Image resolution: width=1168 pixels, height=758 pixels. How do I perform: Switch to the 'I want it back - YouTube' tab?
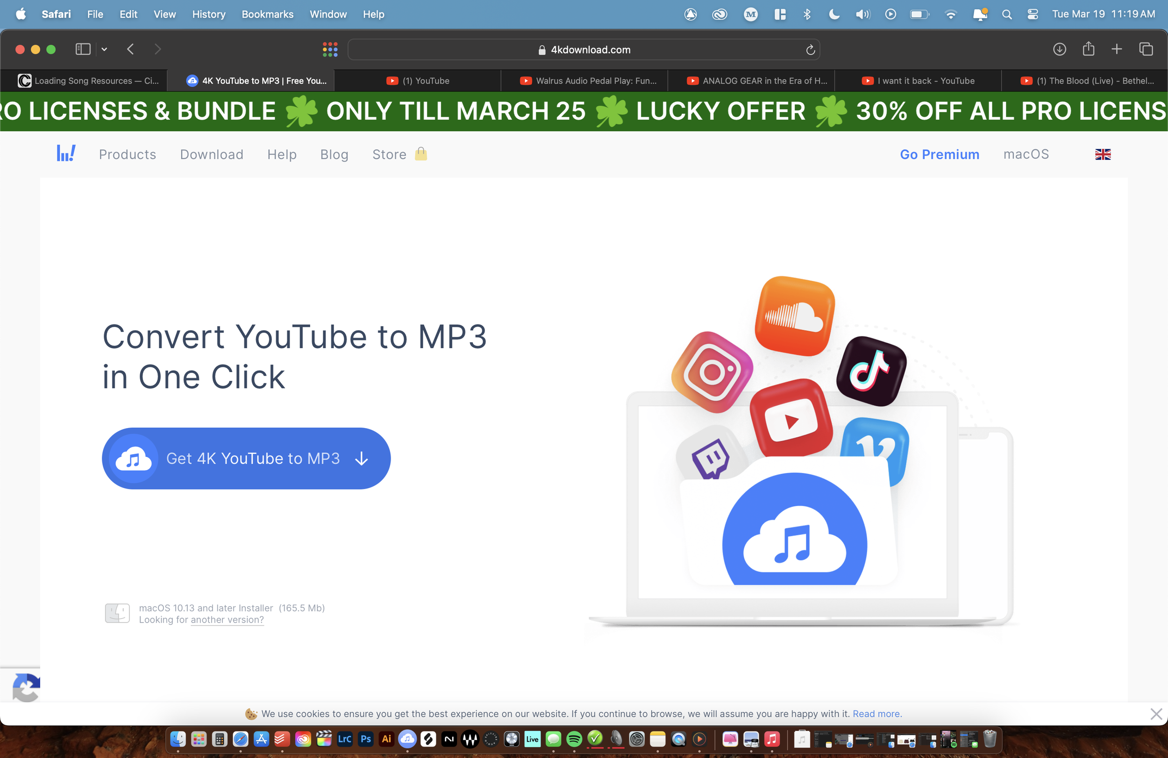(918, 80)
